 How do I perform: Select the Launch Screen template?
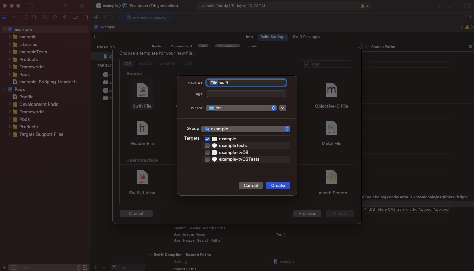(332, 182)
